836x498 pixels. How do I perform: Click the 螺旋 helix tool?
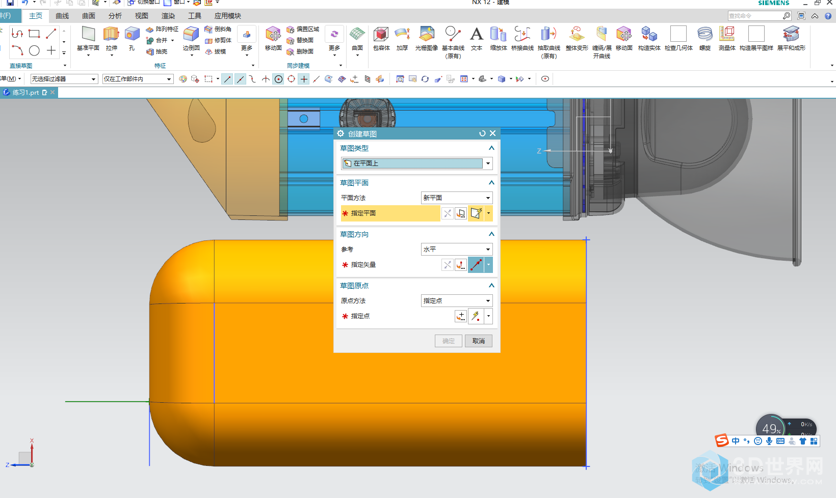coord(705,38)
